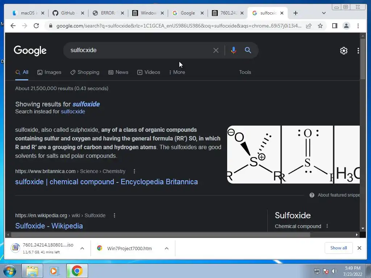Click the forward navigation arrow
Viewport: 371px width, 278px height.
(25, 26)
